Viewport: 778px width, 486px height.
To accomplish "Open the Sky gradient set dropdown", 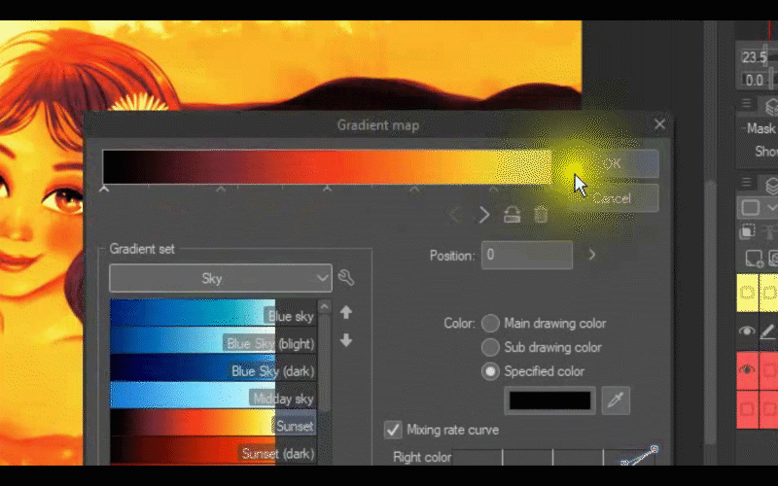I will tap(221, 278).
